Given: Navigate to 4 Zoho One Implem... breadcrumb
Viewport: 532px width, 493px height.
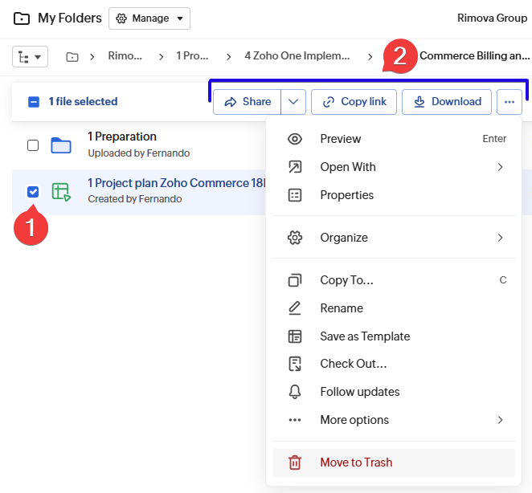Looking at the screenshot, I should tap(297, 57).
